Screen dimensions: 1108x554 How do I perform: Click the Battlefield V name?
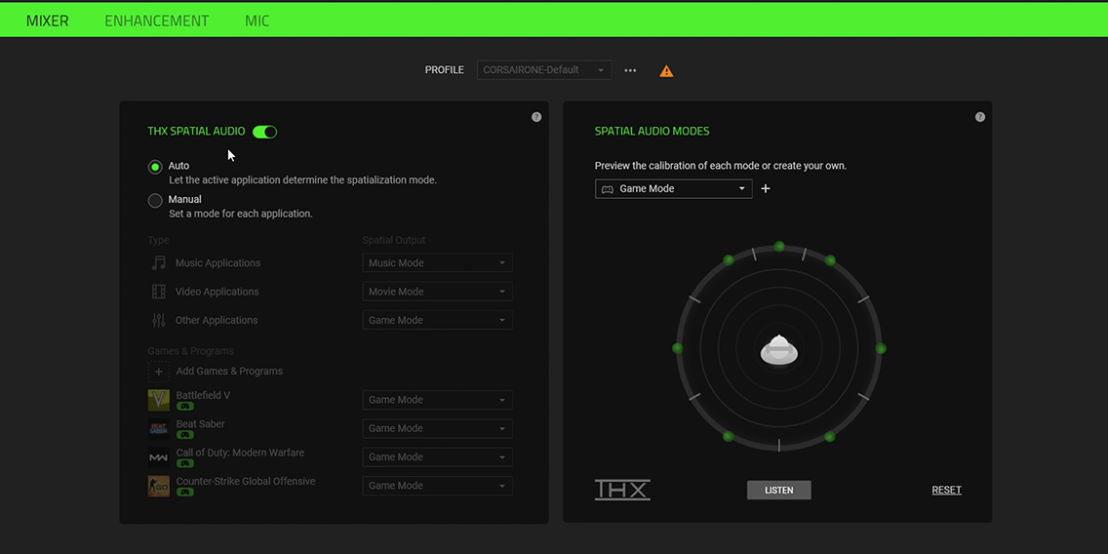click(203, 395)
